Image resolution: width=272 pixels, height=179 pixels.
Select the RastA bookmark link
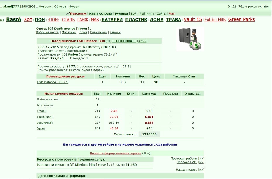[x=14, y=19]
